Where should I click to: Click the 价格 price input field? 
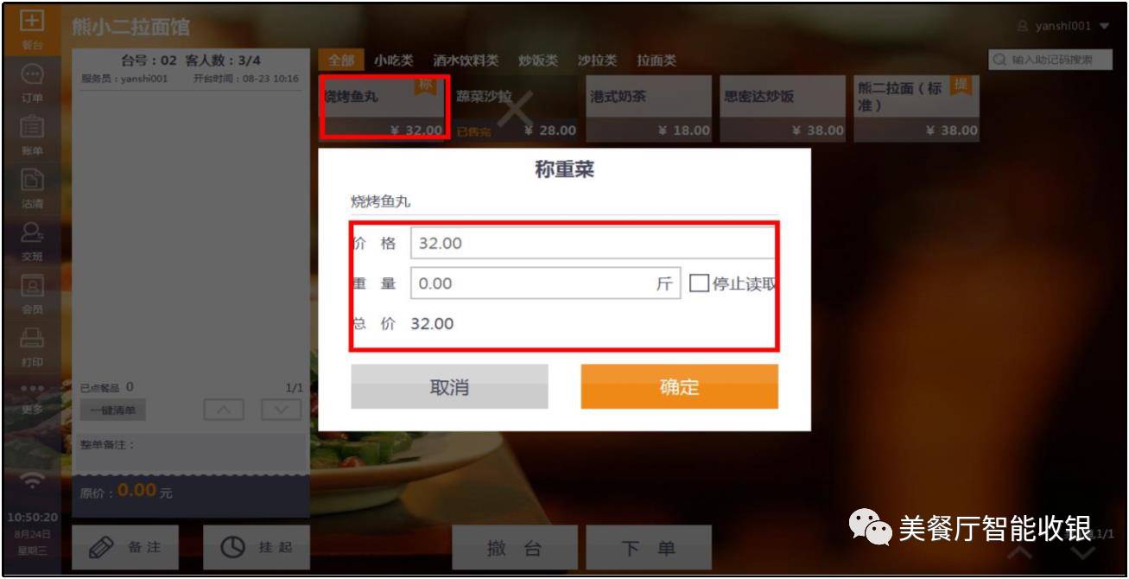[x=593, y=243]
